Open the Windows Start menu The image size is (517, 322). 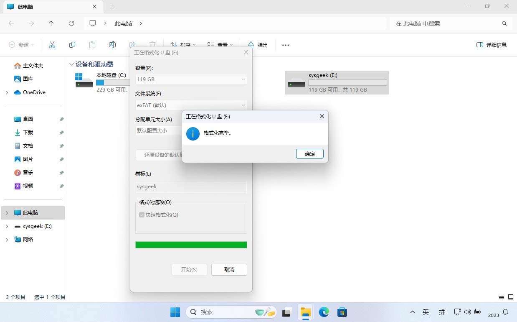(x=175, y=312)
